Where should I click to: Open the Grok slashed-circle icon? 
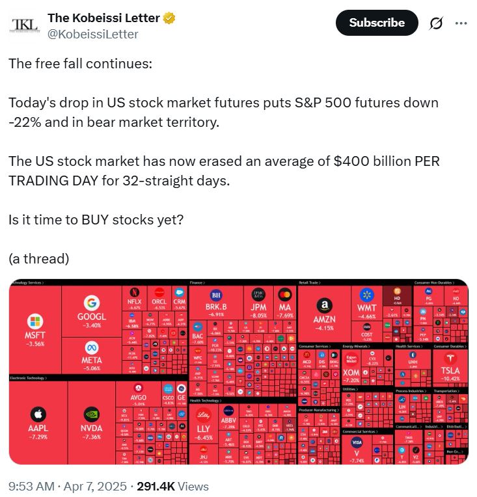[435, 23]
